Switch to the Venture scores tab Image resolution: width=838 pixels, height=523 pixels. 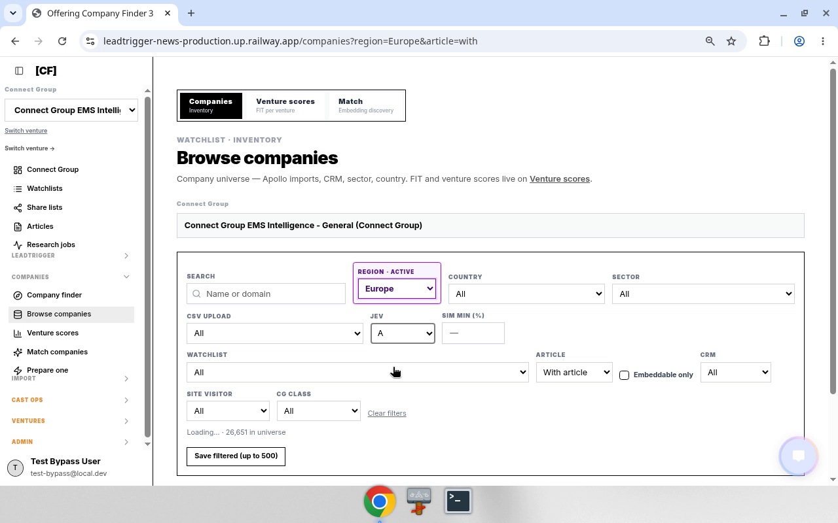coord(285,106)
